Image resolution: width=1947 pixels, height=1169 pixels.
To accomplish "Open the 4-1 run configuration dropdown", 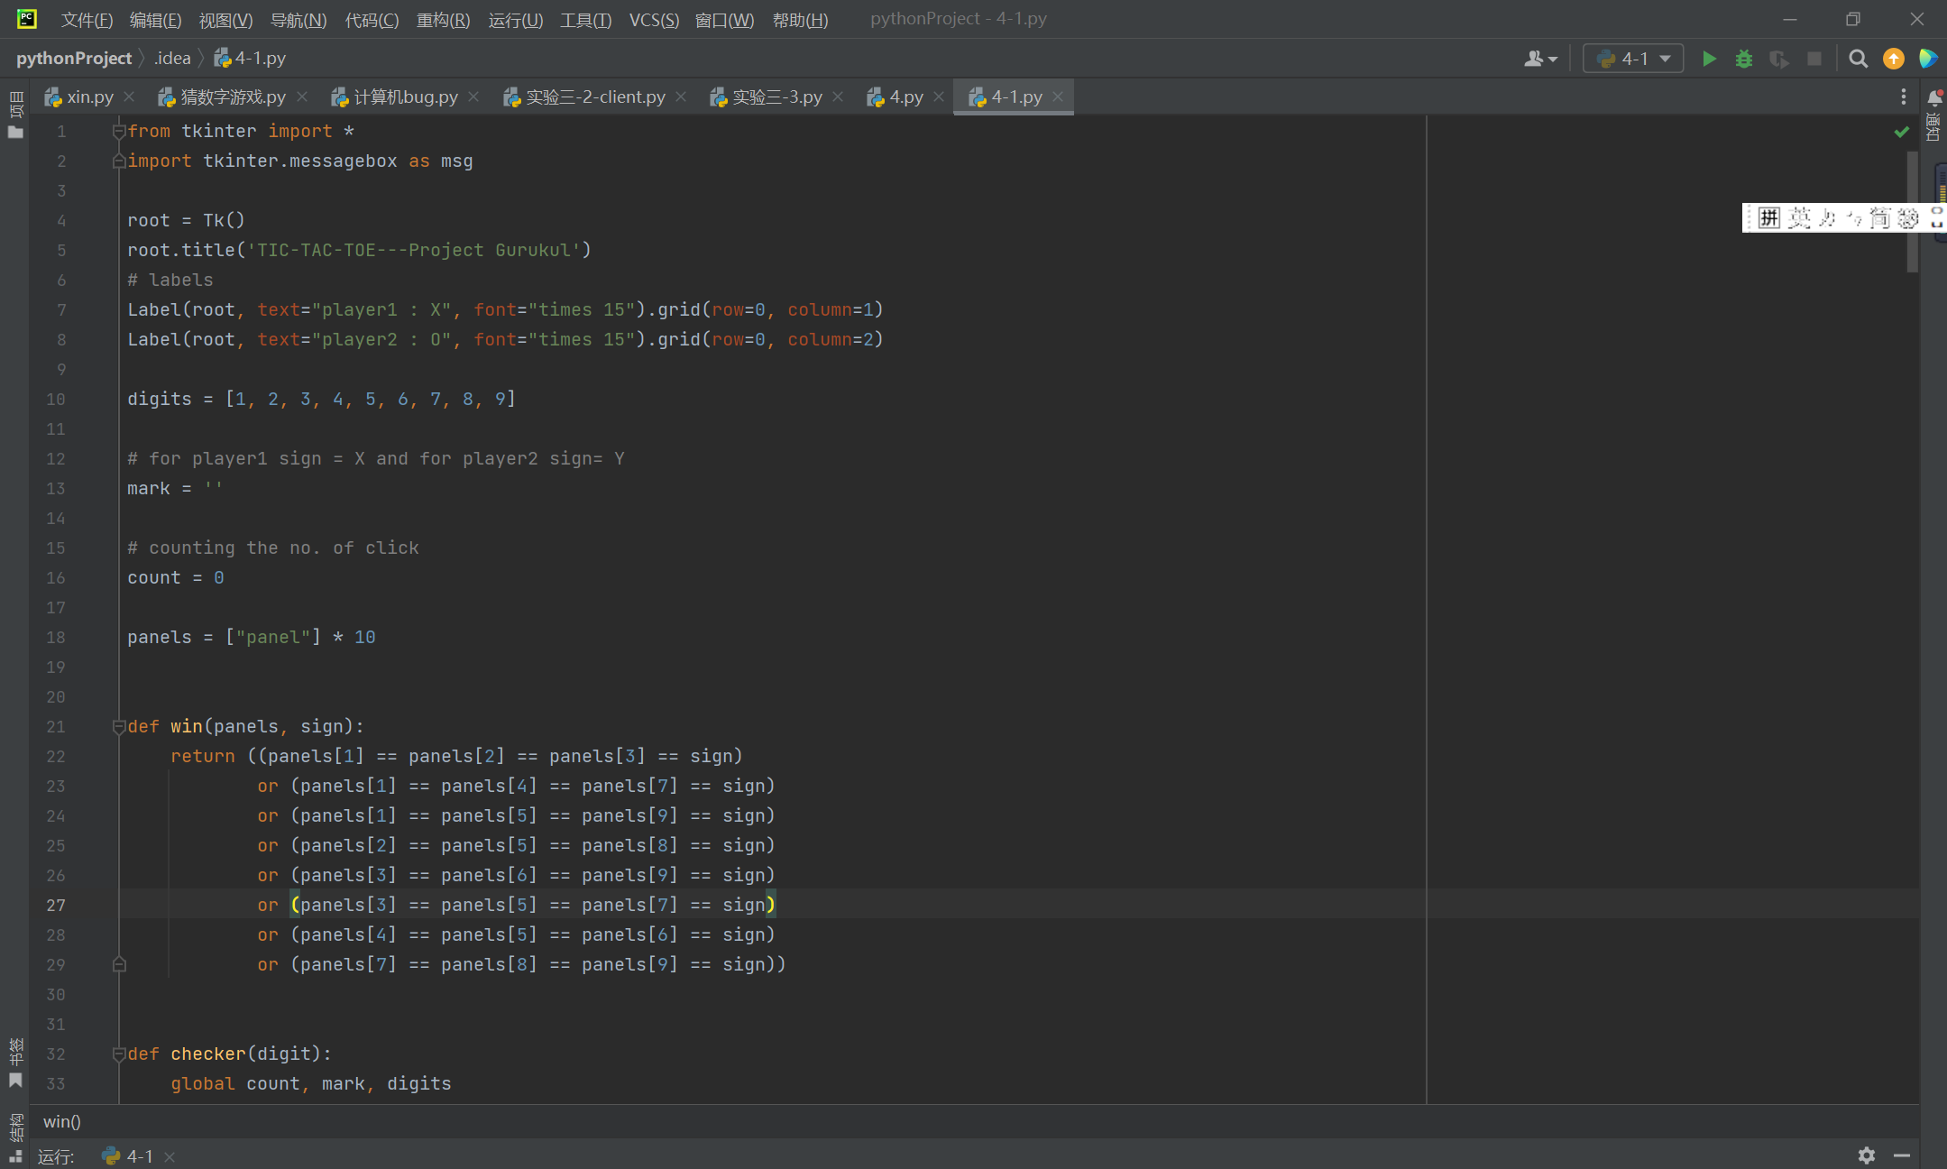I will tap(1633, 59).
